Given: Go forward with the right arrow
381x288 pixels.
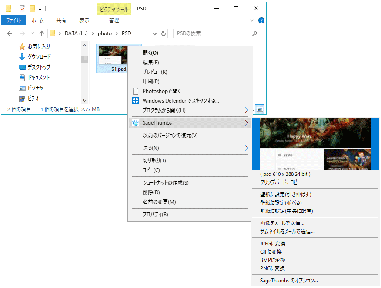Looking at the screenshot, I should click(22, 33).
